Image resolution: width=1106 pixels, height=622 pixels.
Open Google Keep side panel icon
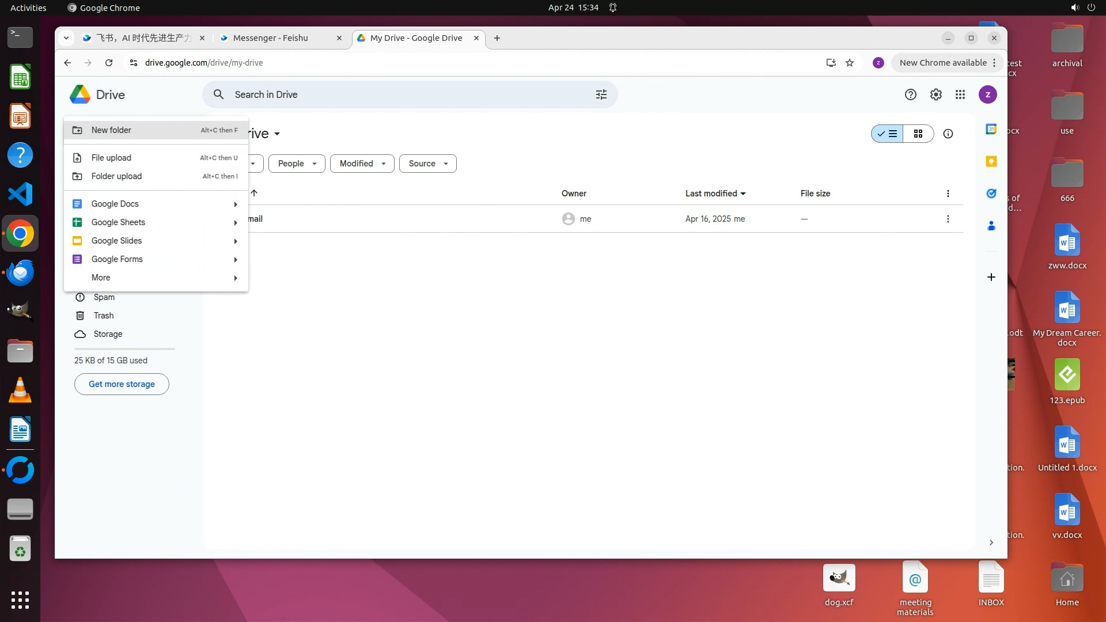point(991,161)
